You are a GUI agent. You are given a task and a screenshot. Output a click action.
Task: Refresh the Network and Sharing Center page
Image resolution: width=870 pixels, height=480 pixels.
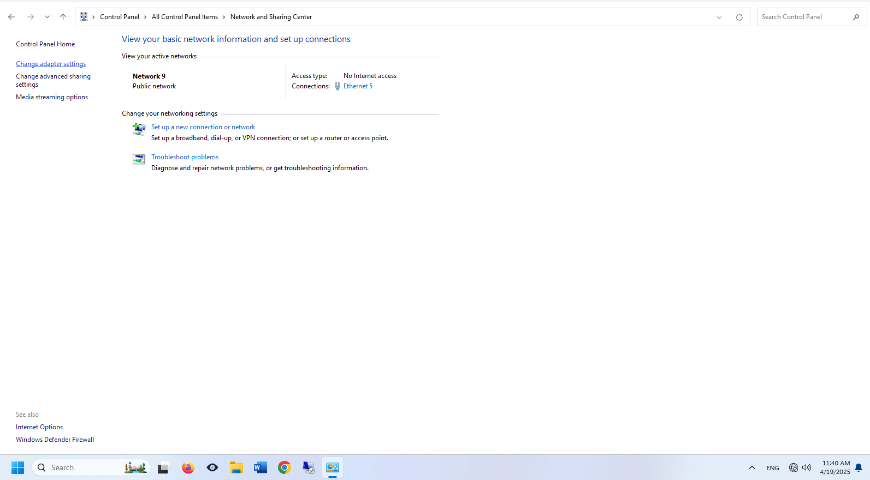click(739, 17)
